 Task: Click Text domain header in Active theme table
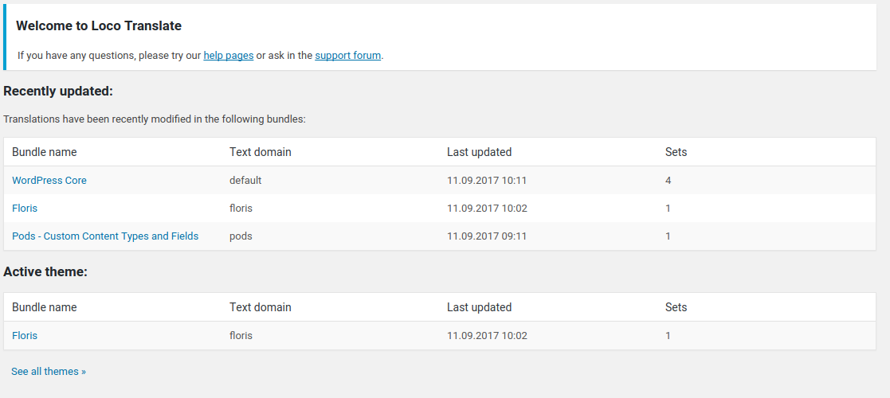[x=260, y=307]
